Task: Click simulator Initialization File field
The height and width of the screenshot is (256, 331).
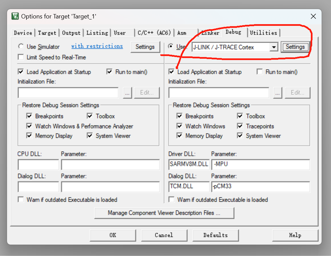Action: pyautogui.click(x=68, y=93)
